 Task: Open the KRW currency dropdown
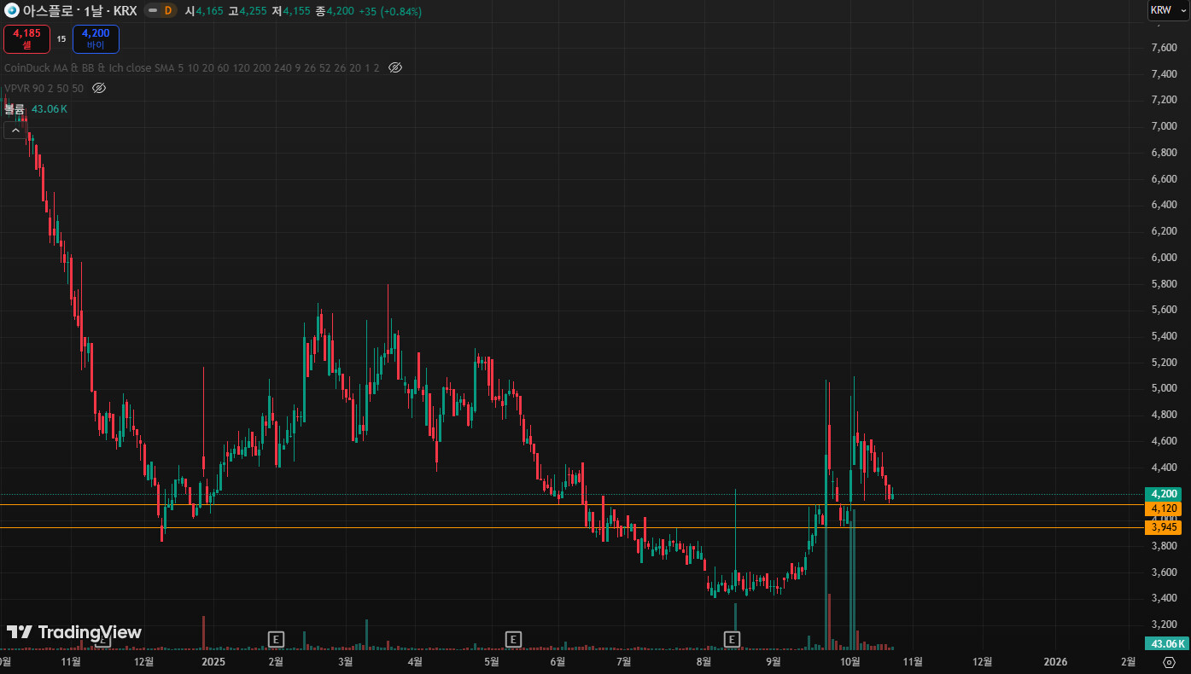1168,10
